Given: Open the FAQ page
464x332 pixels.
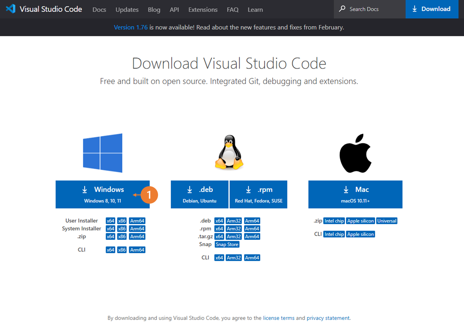Looking at the screenshot, I should click(233, 9).
